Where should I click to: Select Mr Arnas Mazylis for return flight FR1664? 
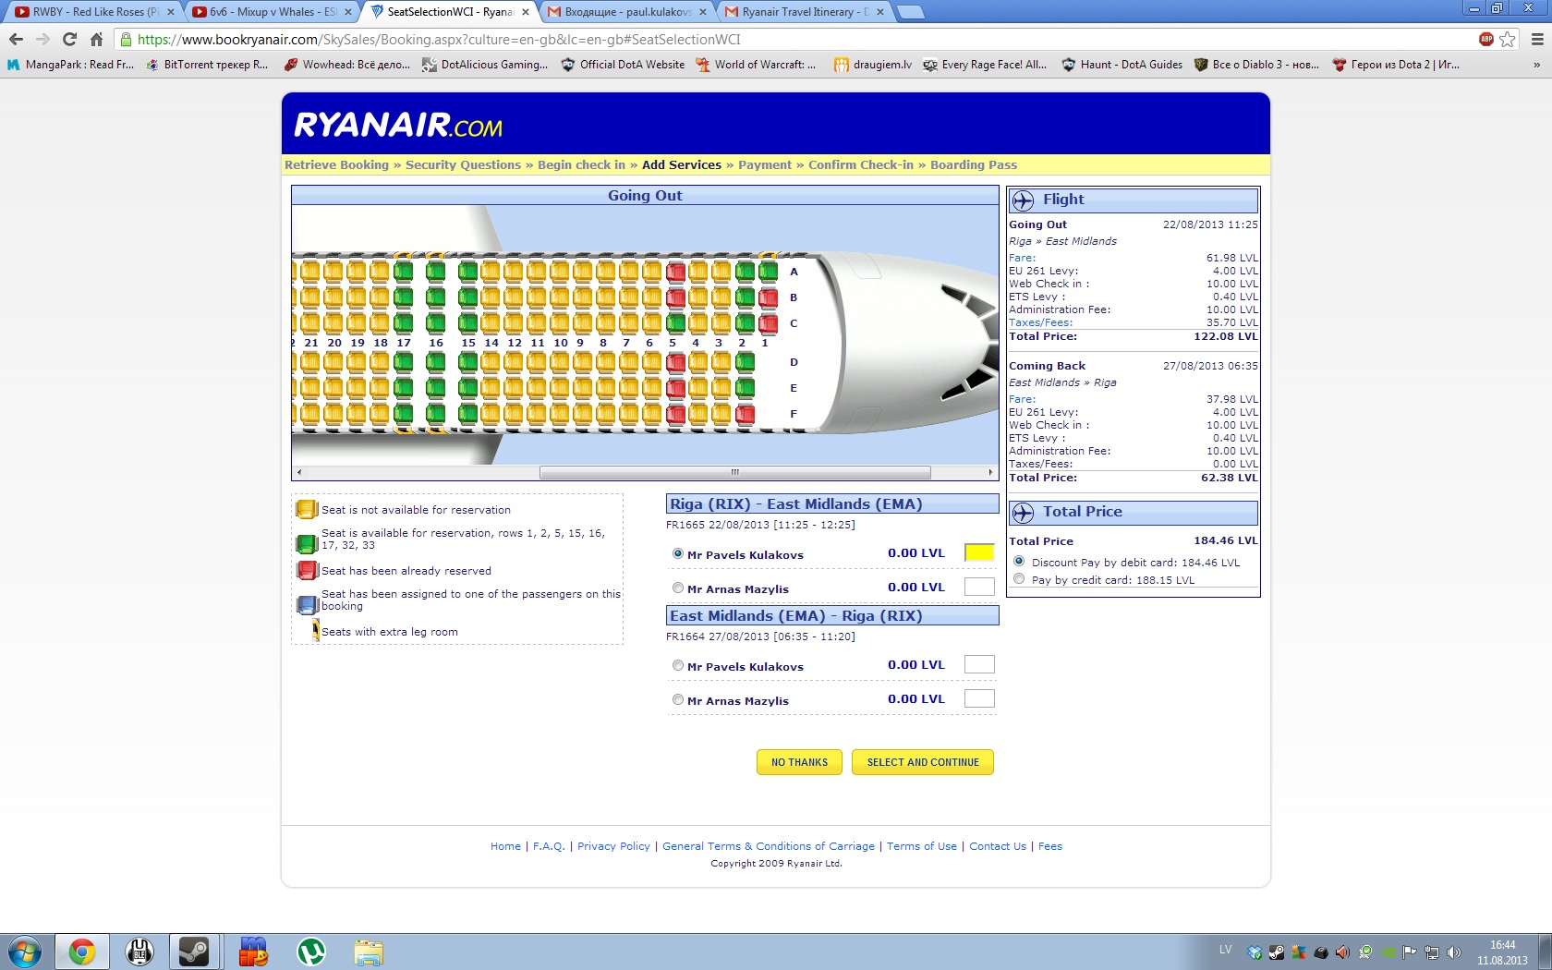point(678,700)
